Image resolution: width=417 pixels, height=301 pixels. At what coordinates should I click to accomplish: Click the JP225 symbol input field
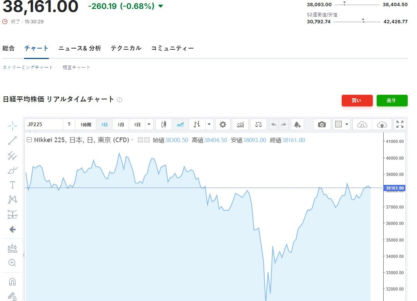point(44,124)
